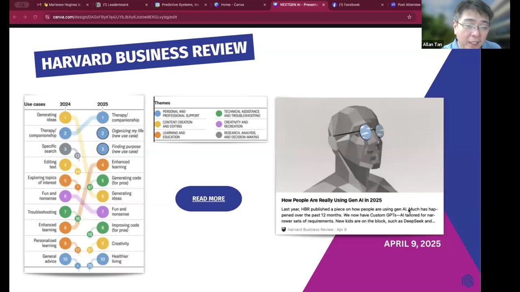This screenshot has height=292, width=520.
Task: Click the green 2024 Troubleshooting circle
Action: coord(65,212)
